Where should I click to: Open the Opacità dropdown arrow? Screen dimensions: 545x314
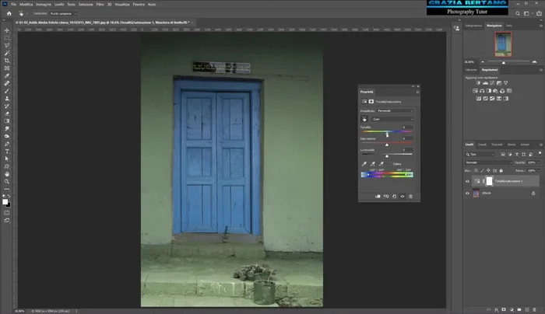click(539, 162)
